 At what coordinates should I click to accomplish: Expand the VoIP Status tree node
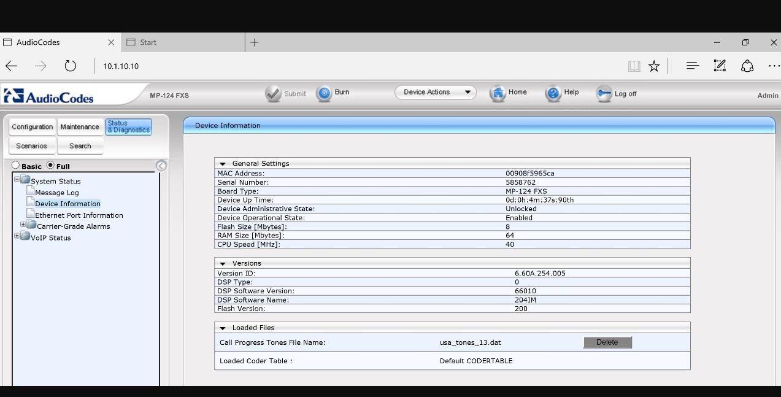coord(17,236)
